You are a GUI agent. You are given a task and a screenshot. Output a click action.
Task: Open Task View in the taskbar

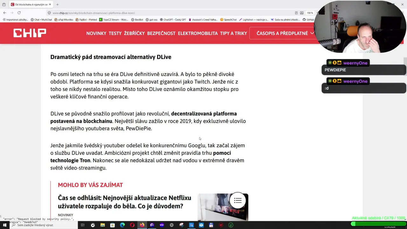click(82, 225)
